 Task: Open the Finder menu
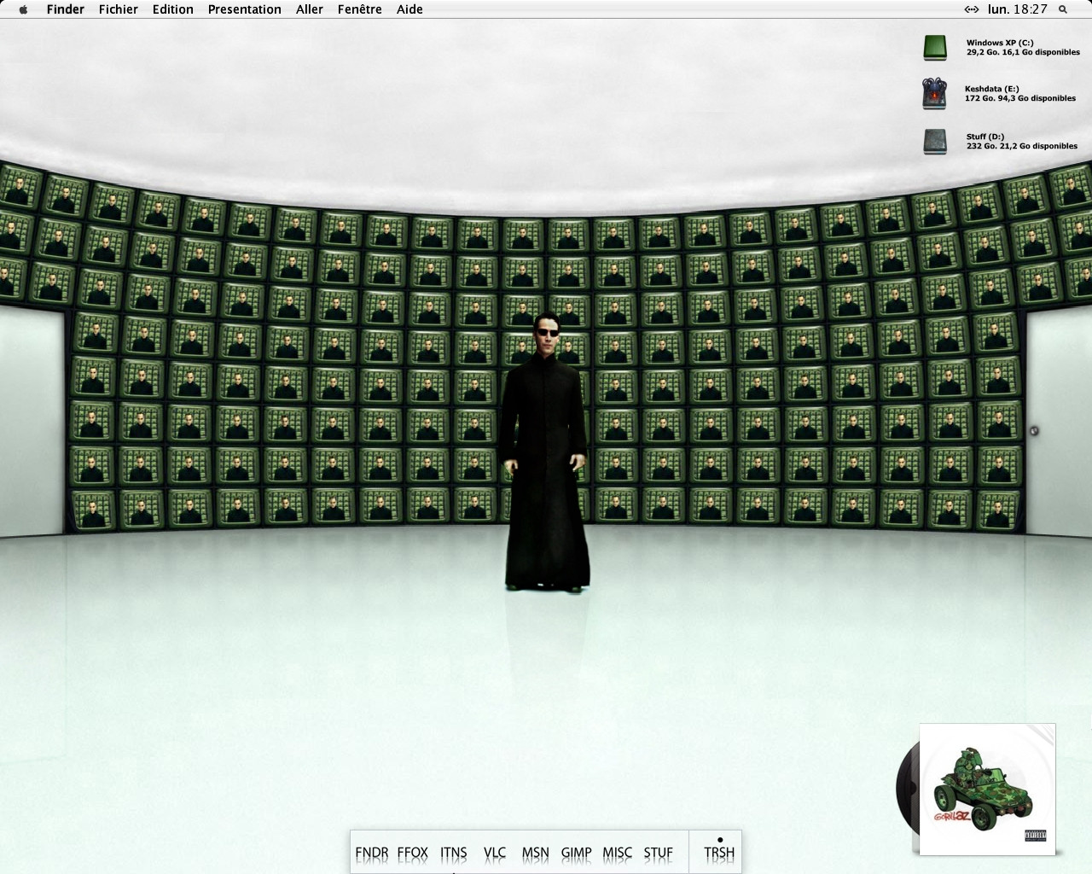[66, 9]
